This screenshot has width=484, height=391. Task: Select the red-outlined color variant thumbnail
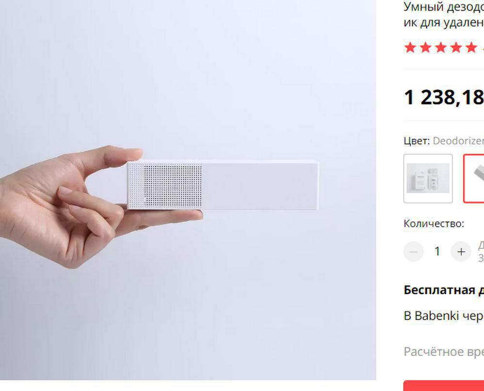coord(474,179)
